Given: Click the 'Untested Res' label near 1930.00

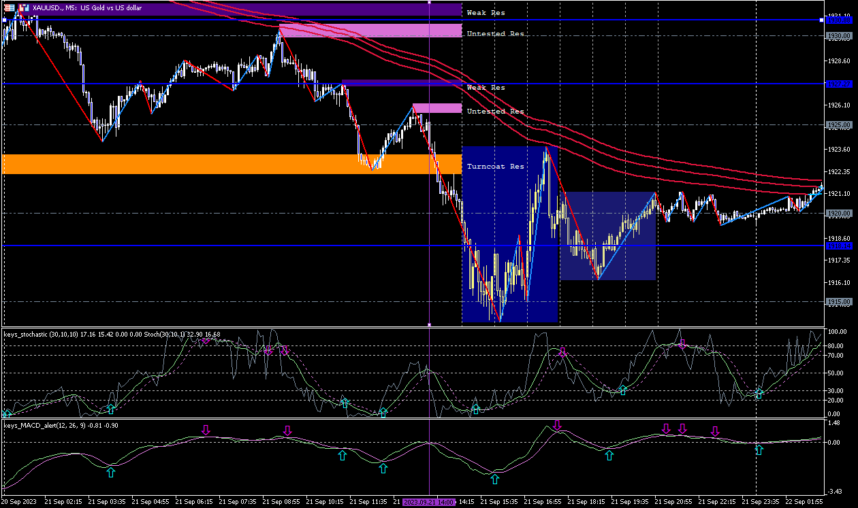Looking at the screenshot, I should [495, 34].
